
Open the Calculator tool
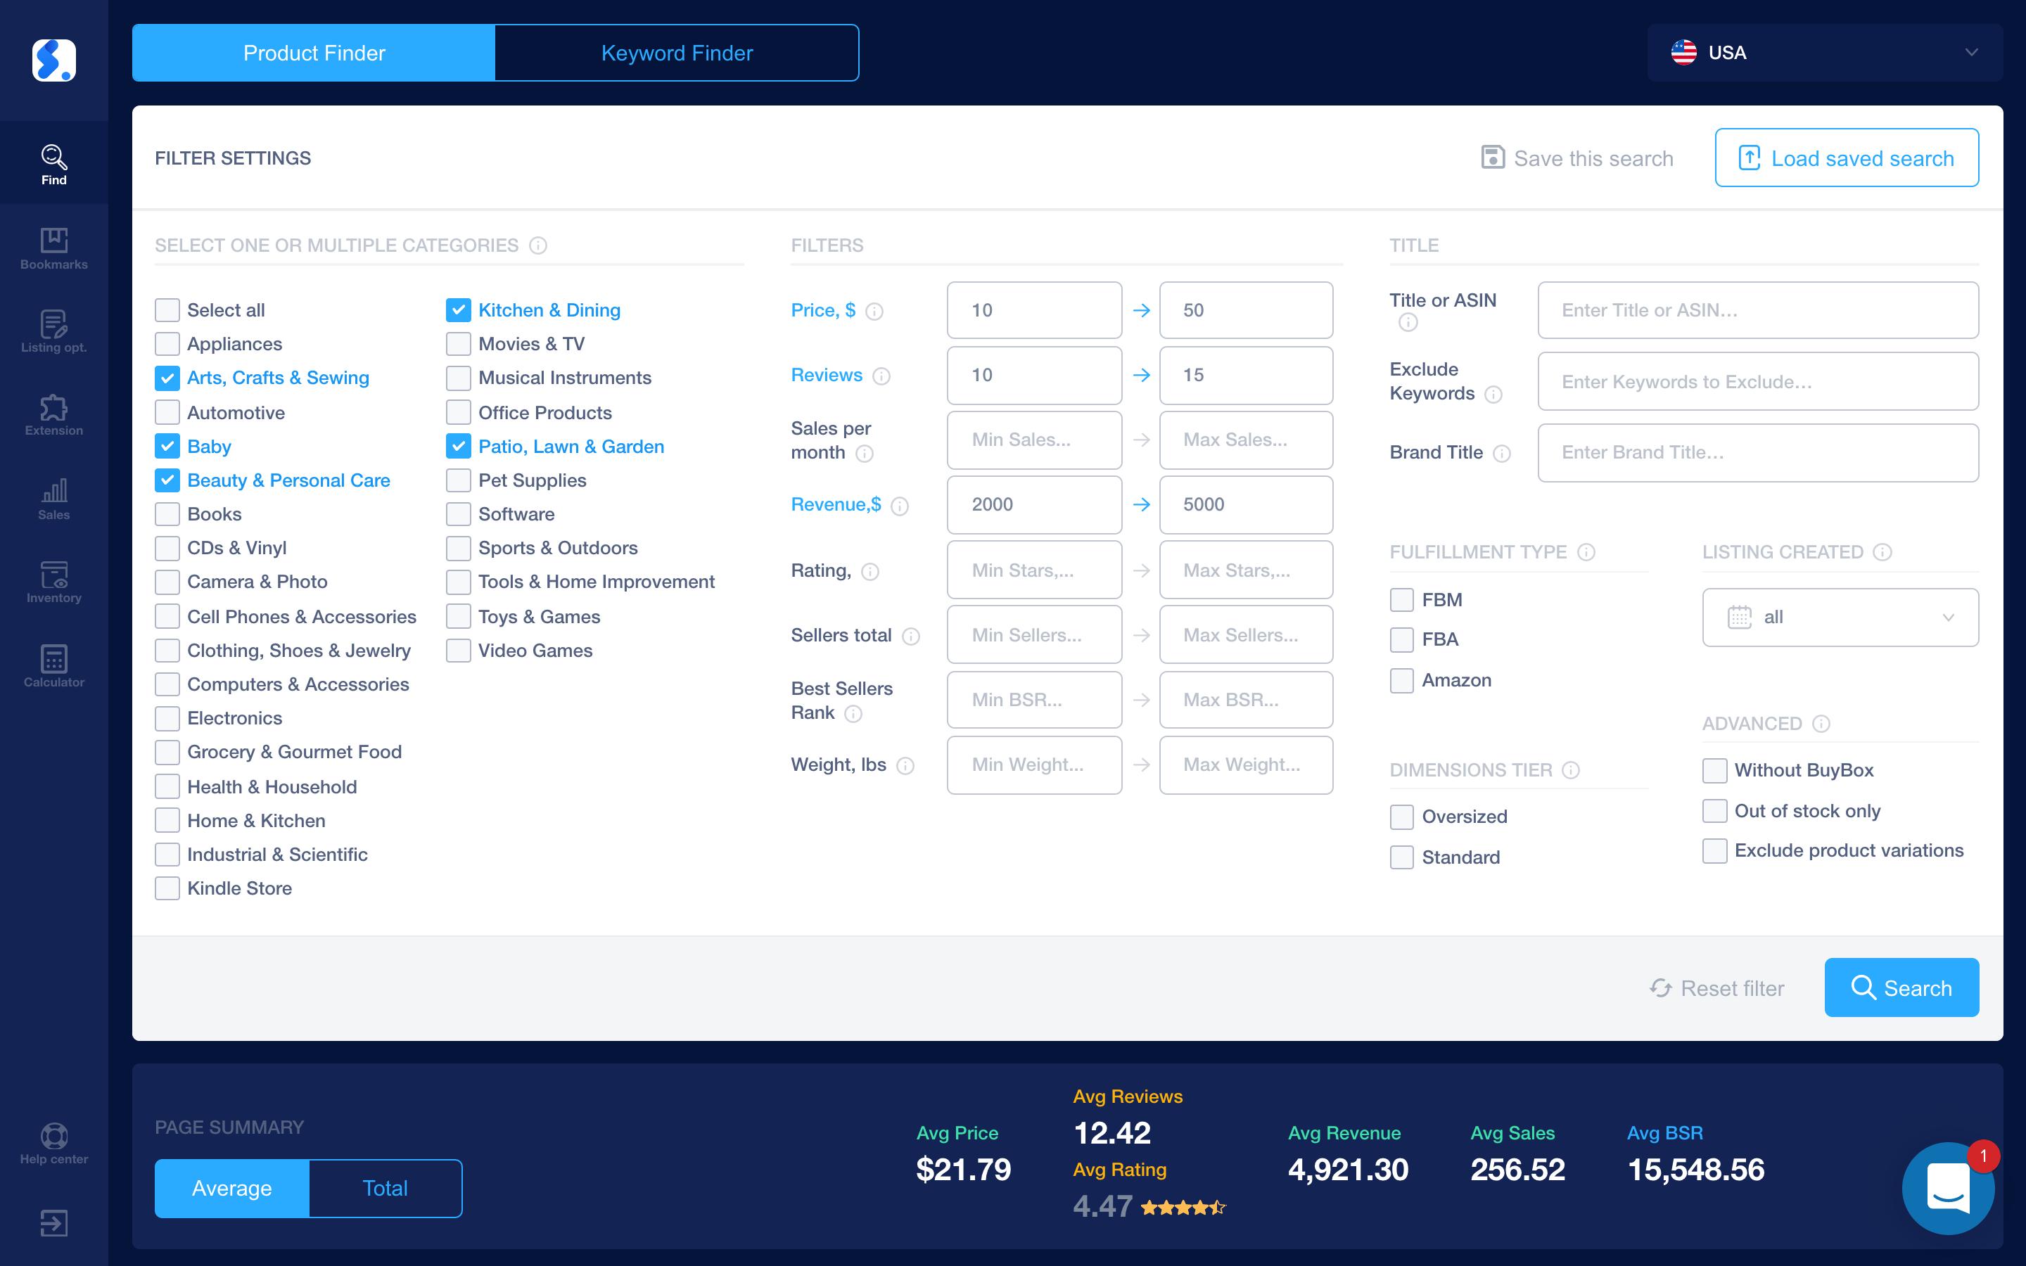point(53,667)
